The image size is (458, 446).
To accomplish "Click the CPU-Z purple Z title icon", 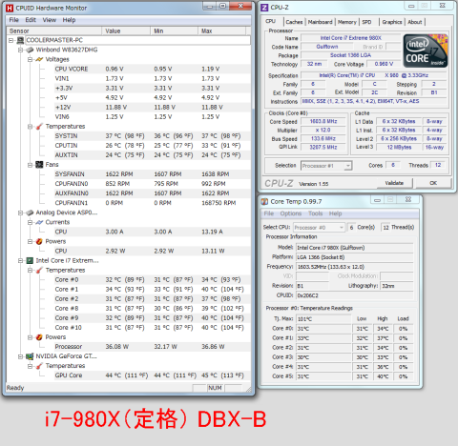I will click(x=264, y=8).
